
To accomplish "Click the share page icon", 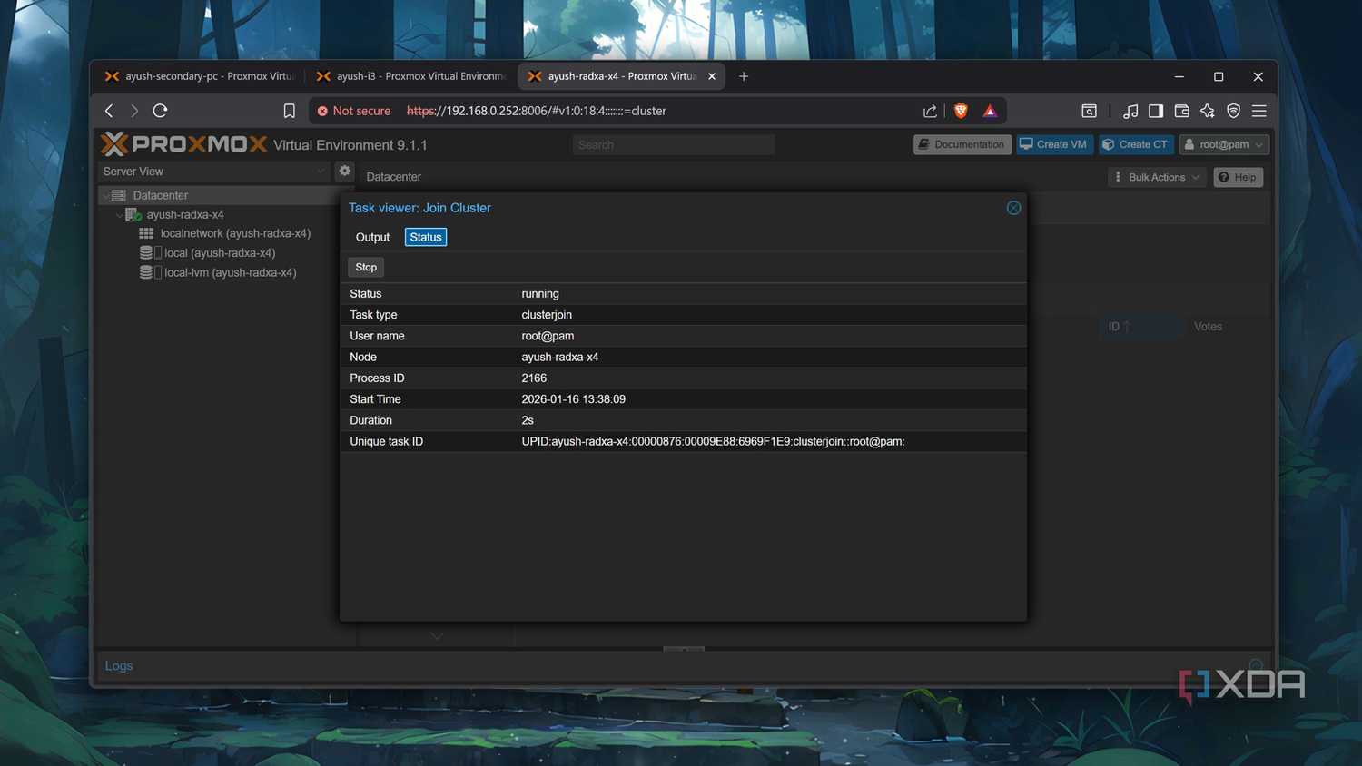I will pyautogui.click(x=930, y=111).
